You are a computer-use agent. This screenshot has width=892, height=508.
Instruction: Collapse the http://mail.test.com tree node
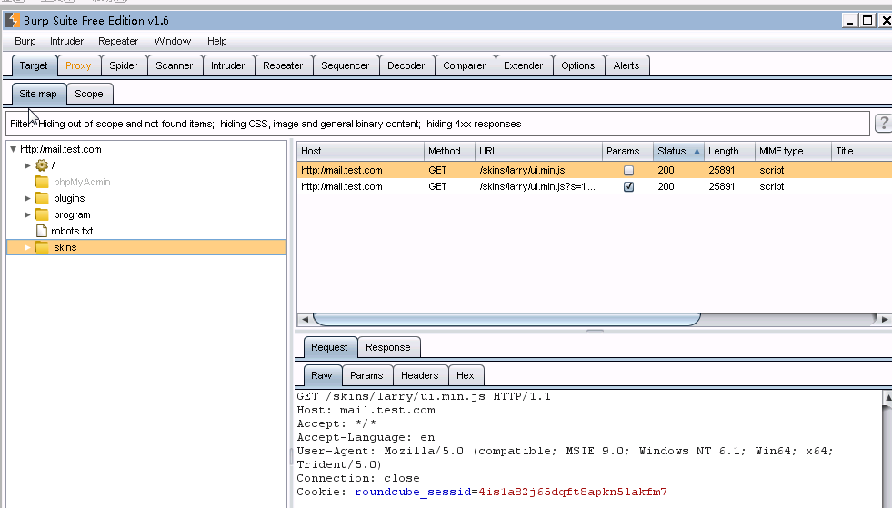tap(13, 149)
